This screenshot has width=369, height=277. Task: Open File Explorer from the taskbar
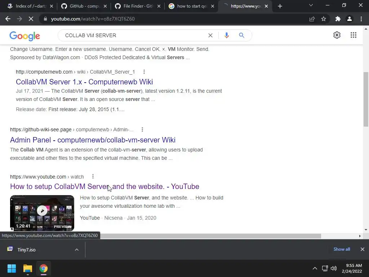pos(27,268)
